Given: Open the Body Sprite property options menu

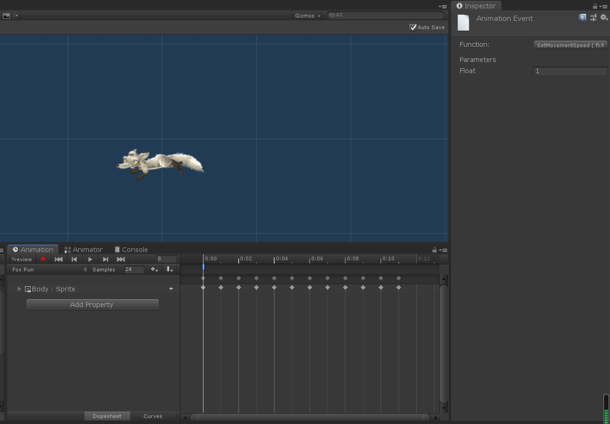Looking at the screenshot, I should [171, 289].
